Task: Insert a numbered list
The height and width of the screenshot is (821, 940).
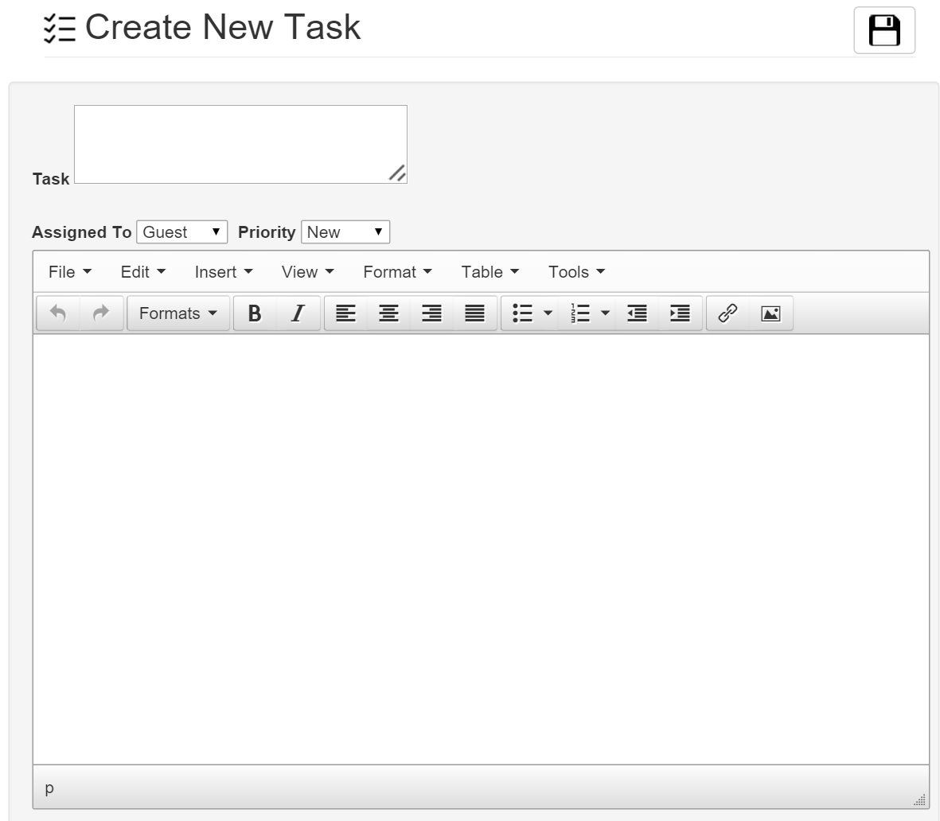Action: (x=580, y=313)
